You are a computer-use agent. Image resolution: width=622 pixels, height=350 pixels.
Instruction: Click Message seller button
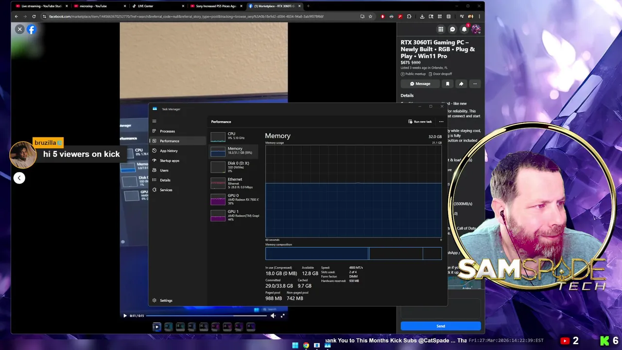[420, 84]
